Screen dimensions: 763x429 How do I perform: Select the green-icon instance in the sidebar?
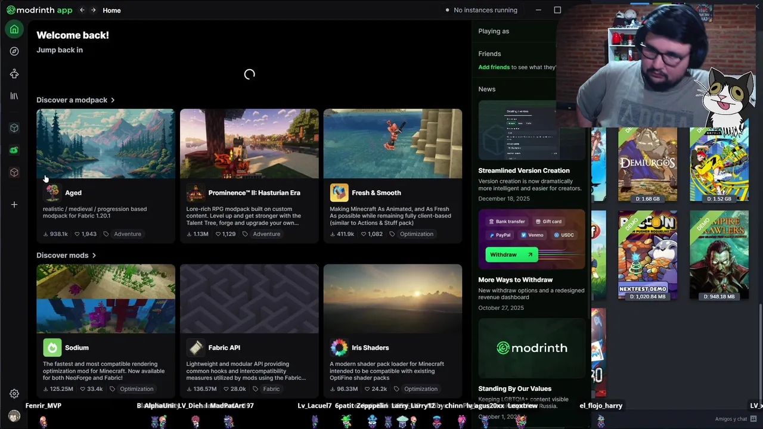point(14,150)
